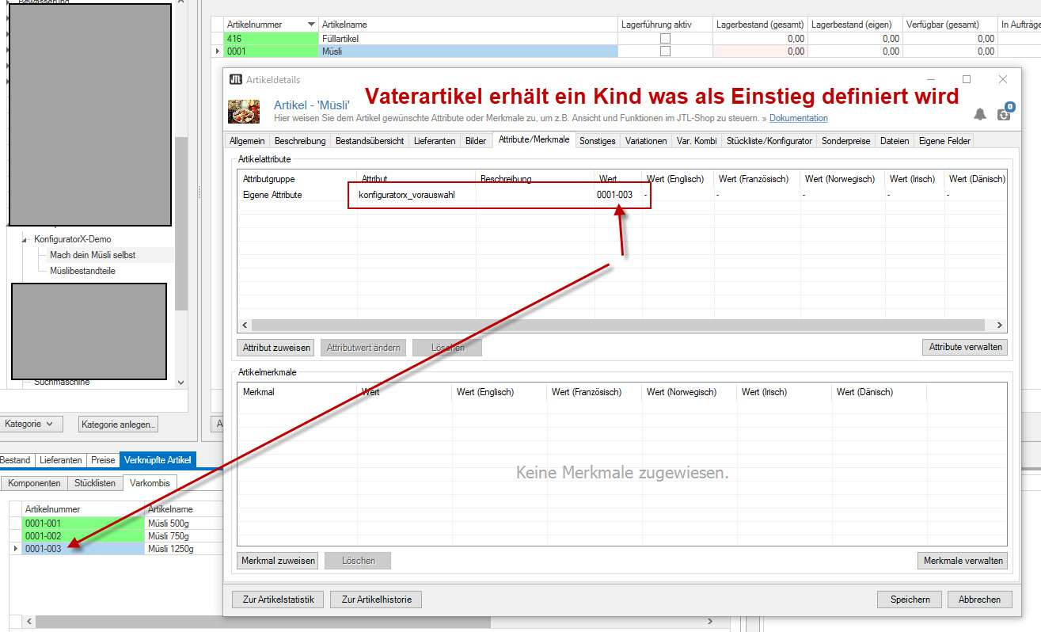Open the Bestandsübersicht tab

pyautogui.click(x=370, y=141)
